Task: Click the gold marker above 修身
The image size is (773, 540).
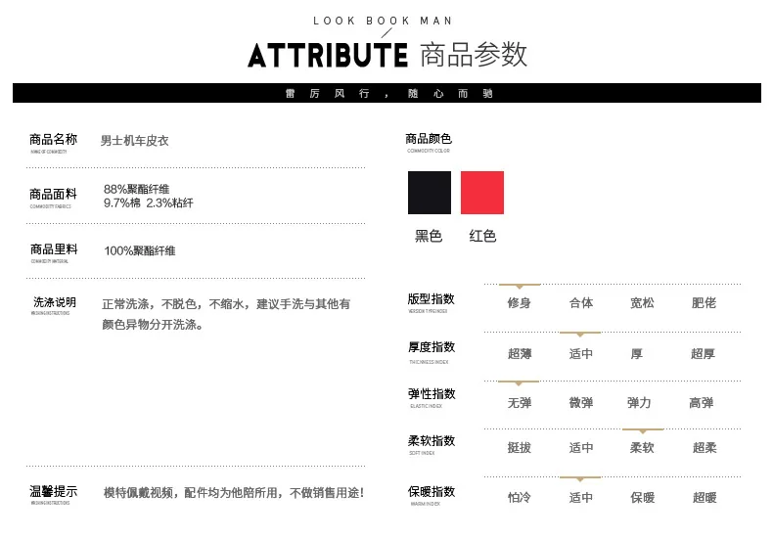Action: [x=520, y=286]
